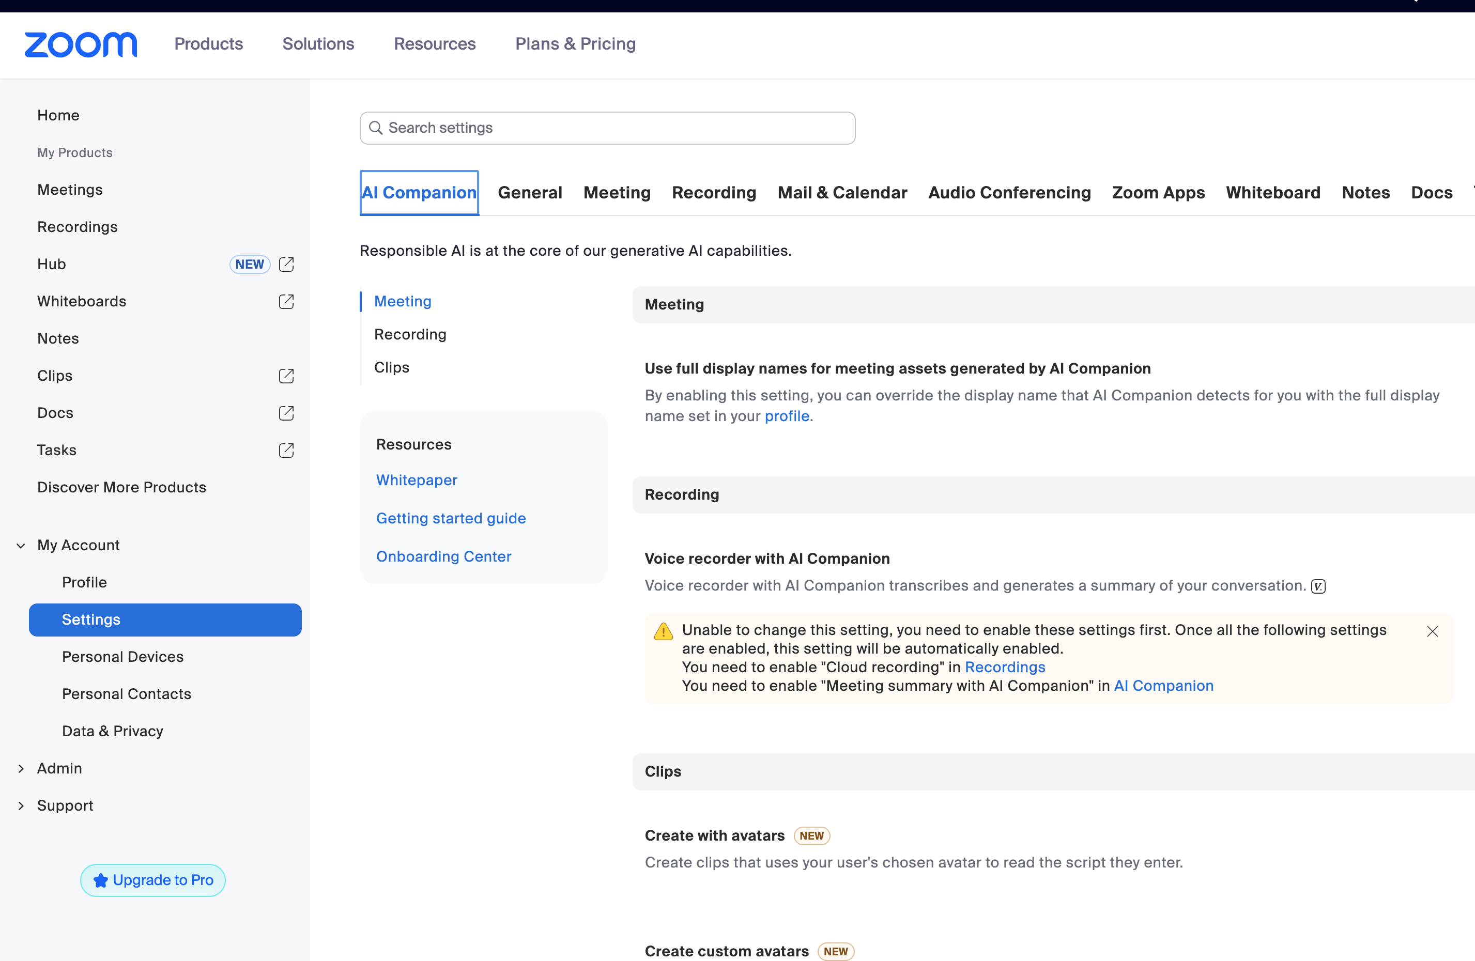The image size is (1475, 961).
Task: Click Tasks external link icon
Action: tap(286, 451)
